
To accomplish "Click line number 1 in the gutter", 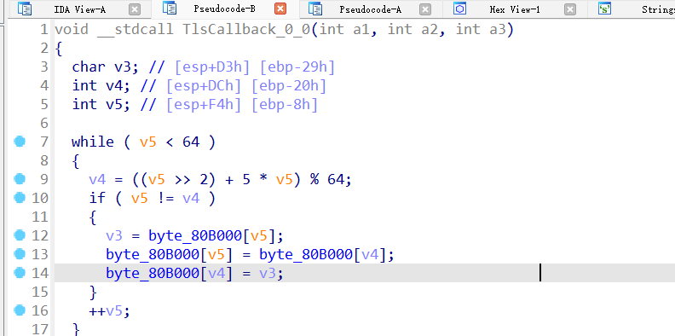I will point(43,30).
